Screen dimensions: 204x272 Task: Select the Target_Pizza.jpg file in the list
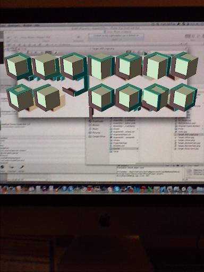188,149
